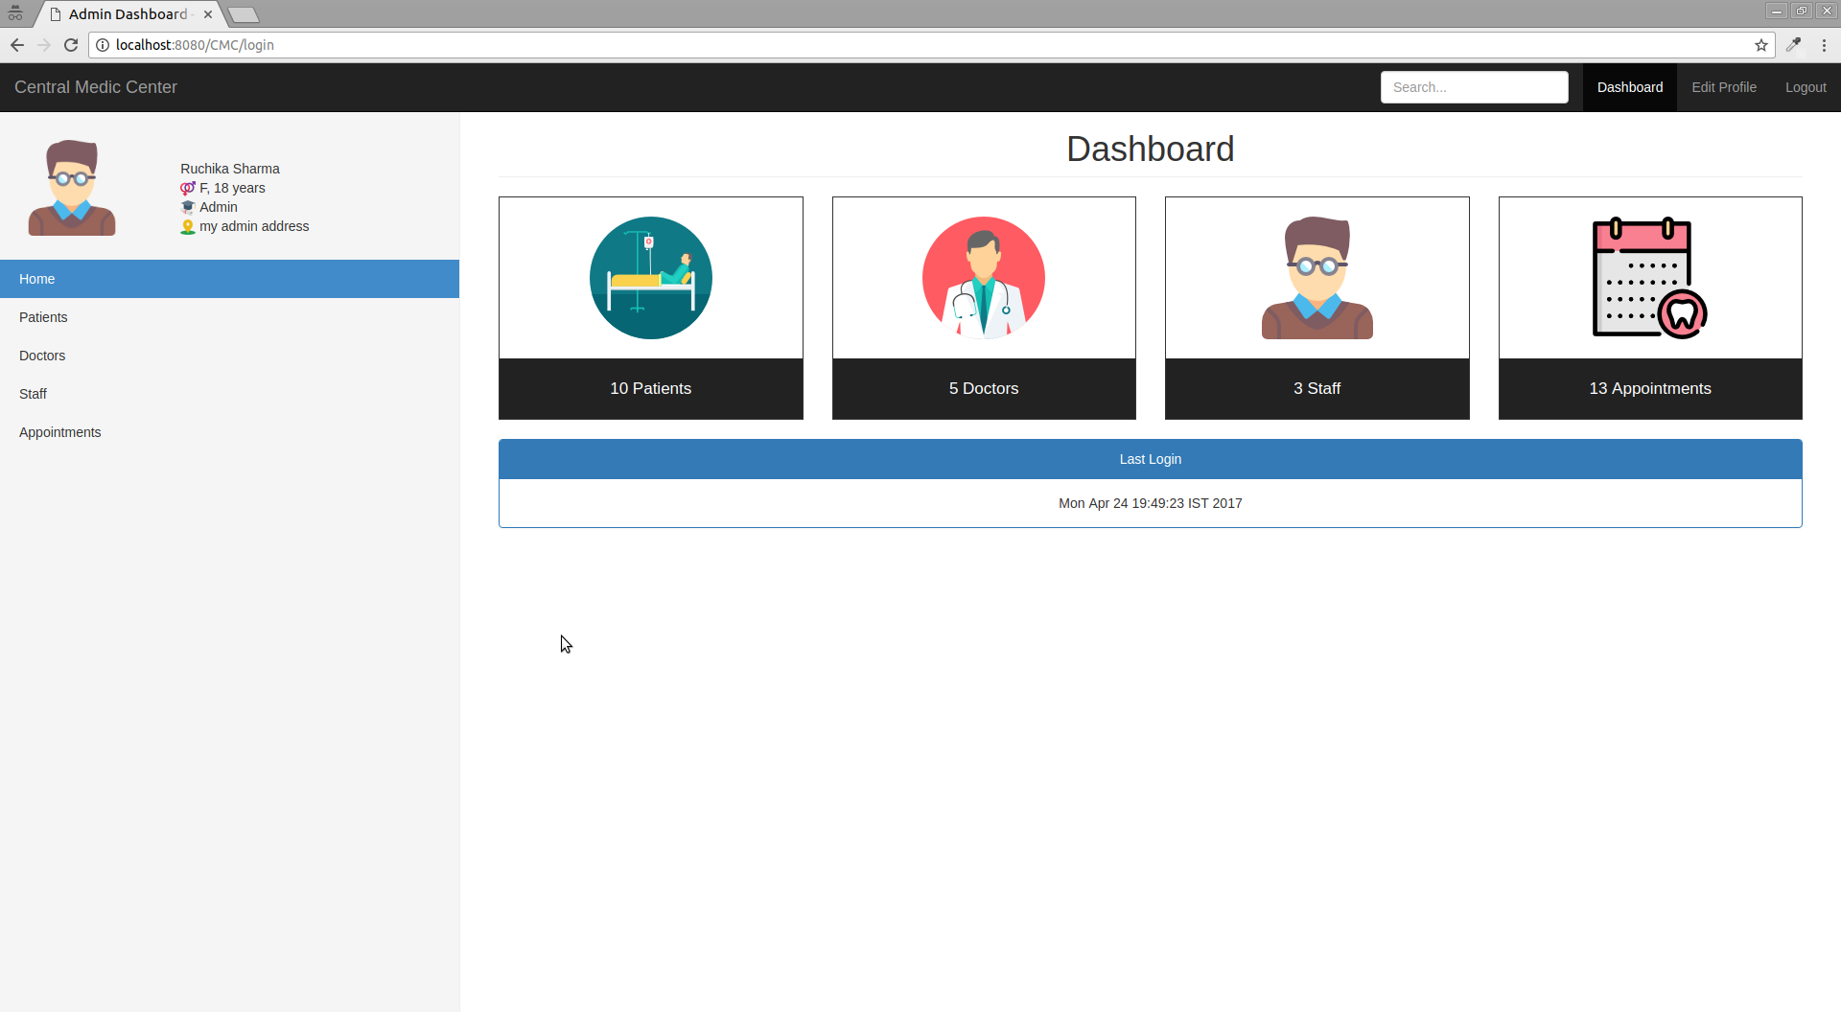
Task: Open Doctors in the sidebar
Action: (42, 356)
